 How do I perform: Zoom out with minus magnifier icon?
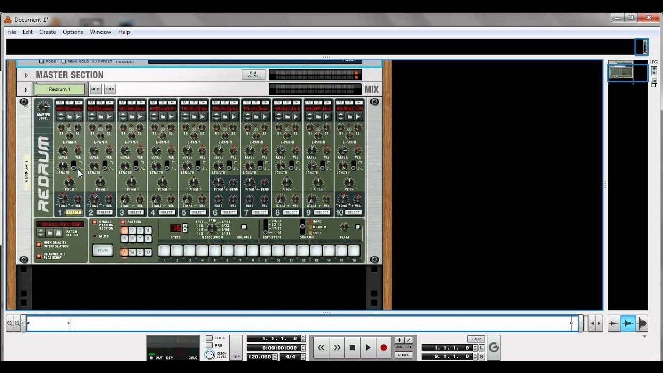pyautogui.click(x=10, y=323)
